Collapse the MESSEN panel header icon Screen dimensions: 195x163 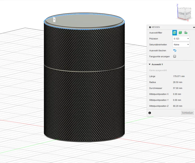click(x=150, y=27)
